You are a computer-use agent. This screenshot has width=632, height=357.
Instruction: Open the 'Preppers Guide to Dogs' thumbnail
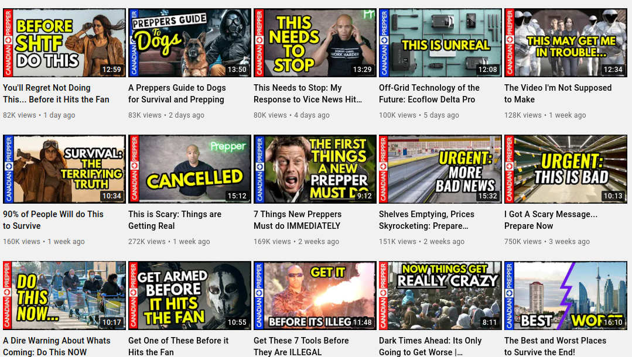click(x=189, y=43)
